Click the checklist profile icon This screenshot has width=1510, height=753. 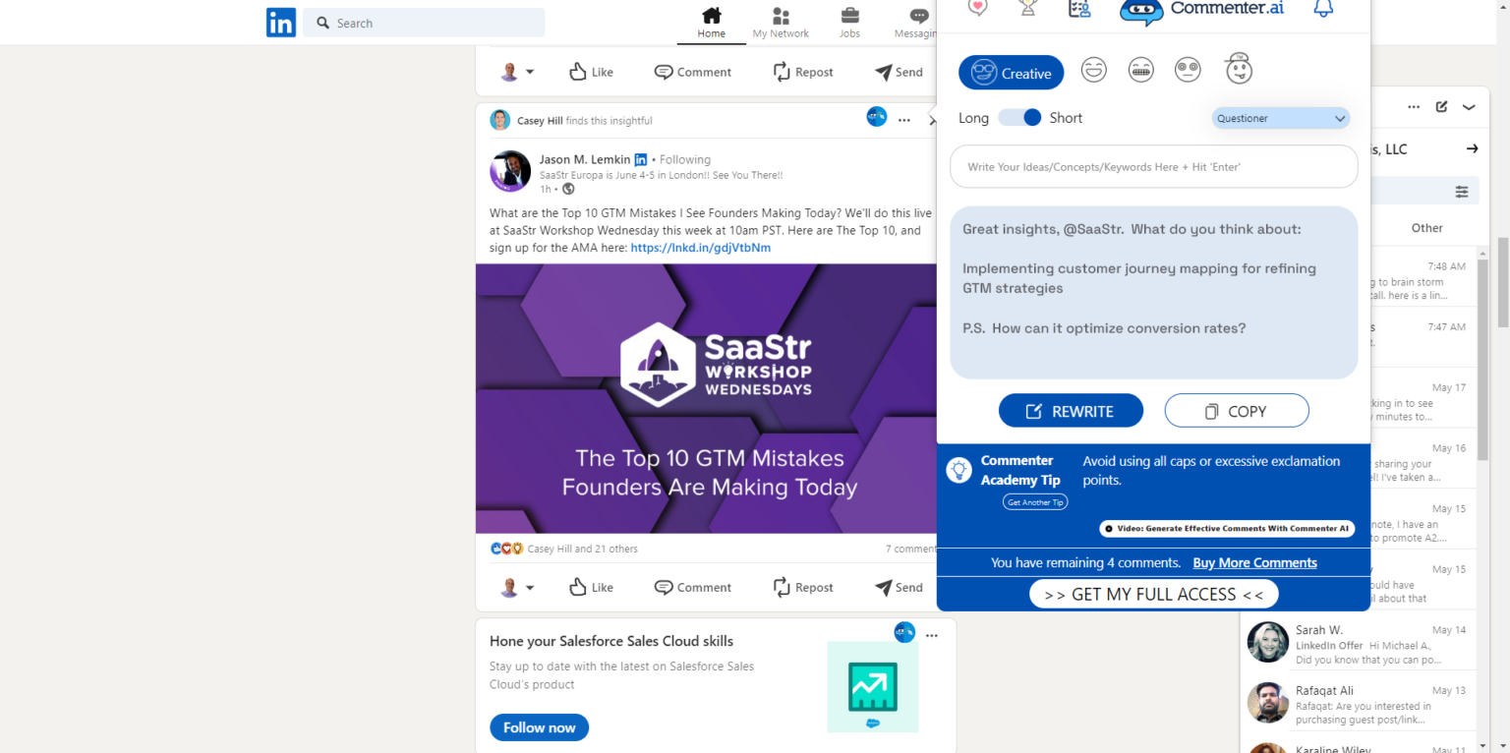1078,8
